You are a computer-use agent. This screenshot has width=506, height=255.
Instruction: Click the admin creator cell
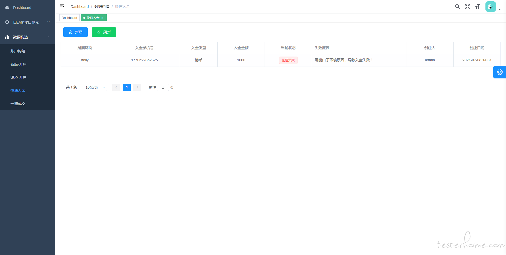click(x=430, y=60)
